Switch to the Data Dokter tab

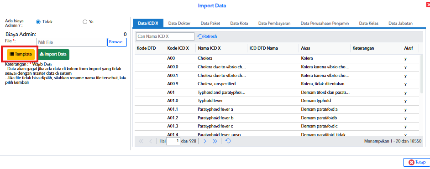(x=179, y=23)
